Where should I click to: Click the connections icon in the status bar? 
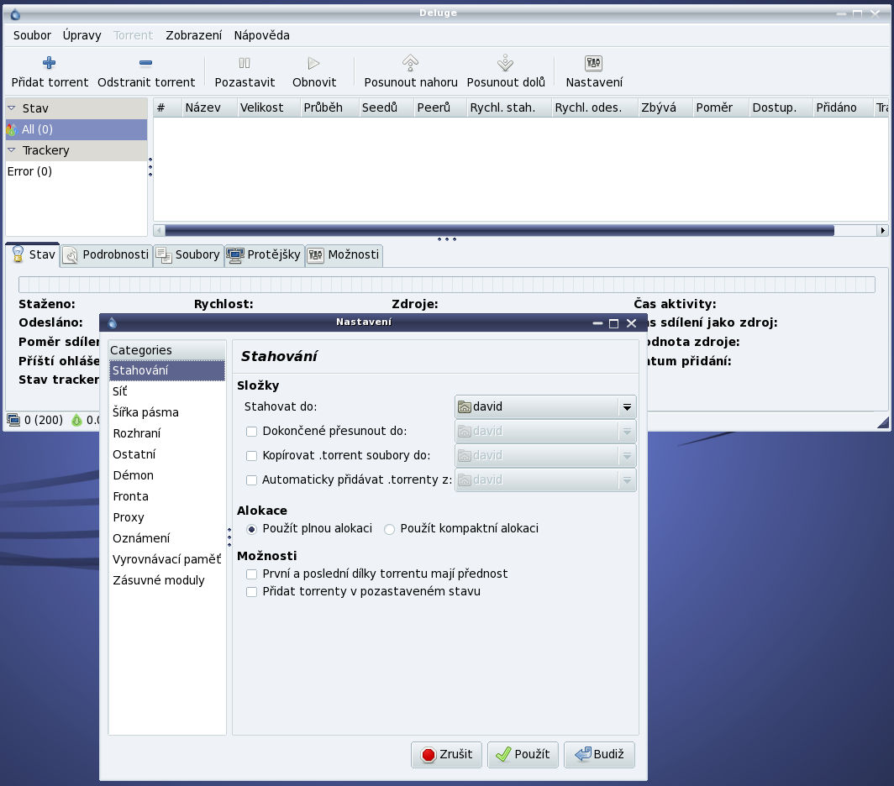coord(13,420)
